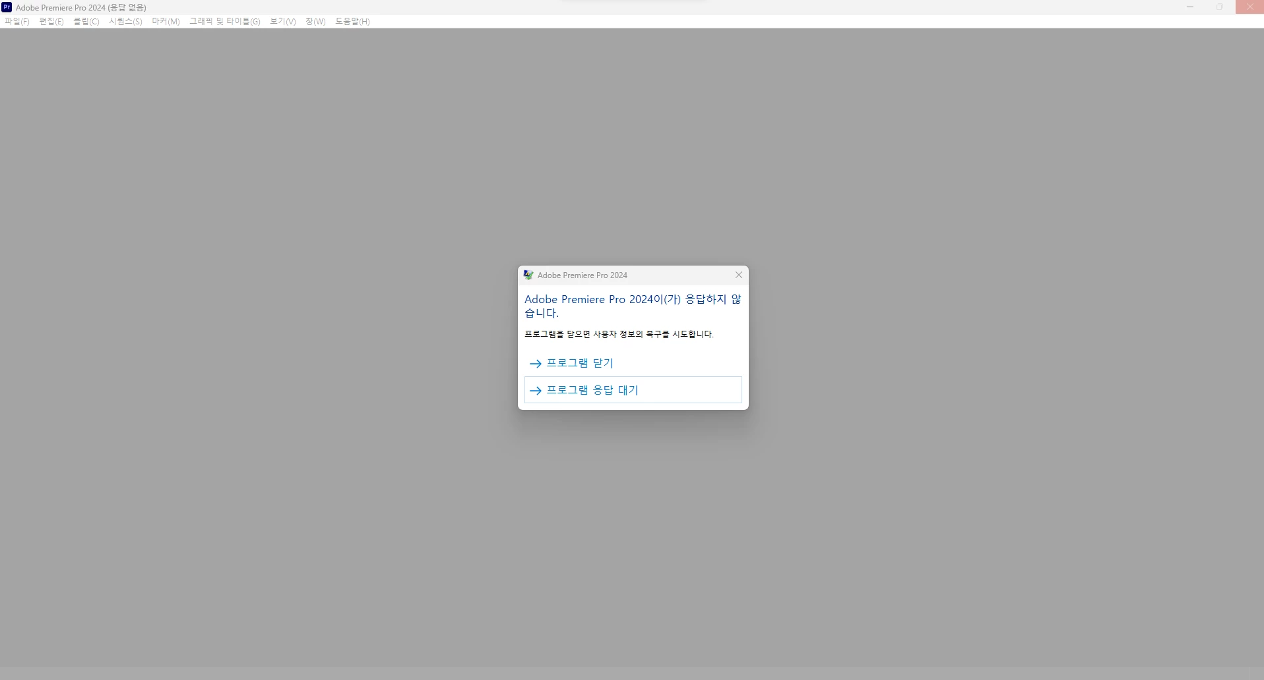Open the 마커(M) menu
Screen dimensions: 1264x680
coord(166,22)
